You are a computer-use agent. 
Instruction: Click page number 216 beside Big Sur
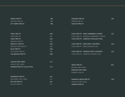[51, 82]
